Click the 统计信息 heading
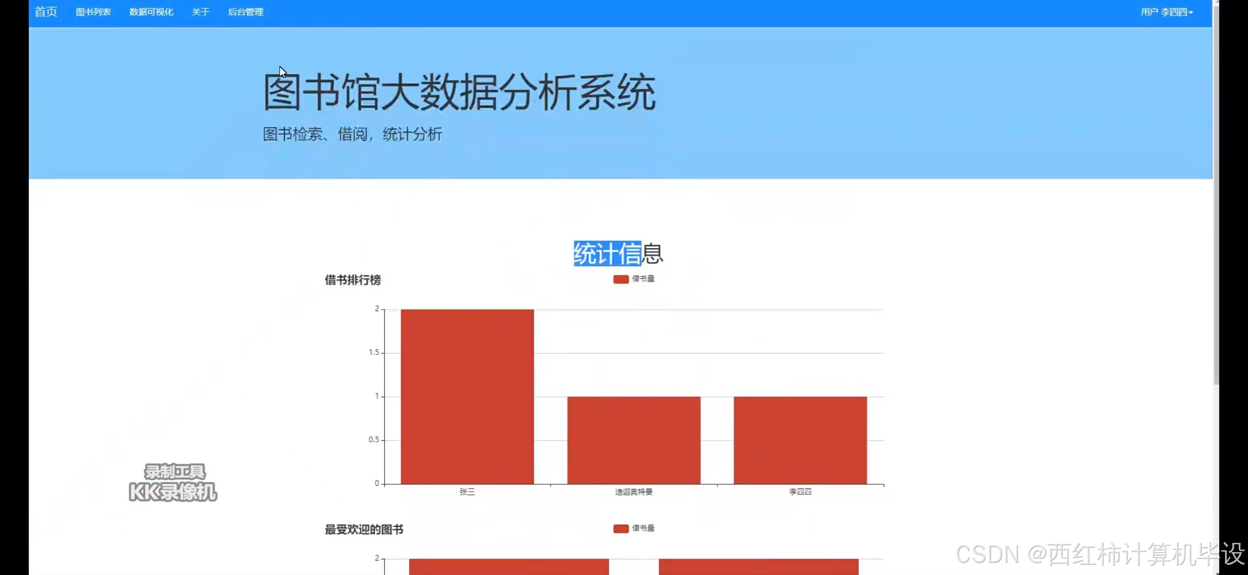1248x575 pixels. click(618, 253)
